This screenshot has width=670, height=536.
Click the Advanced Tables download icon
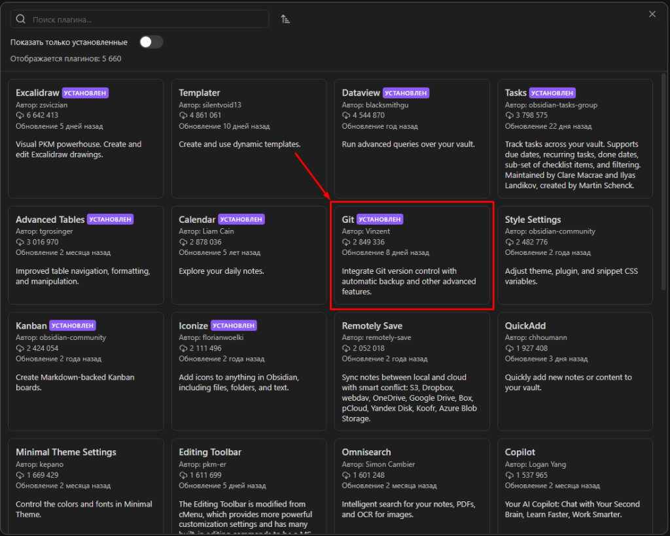20,242
